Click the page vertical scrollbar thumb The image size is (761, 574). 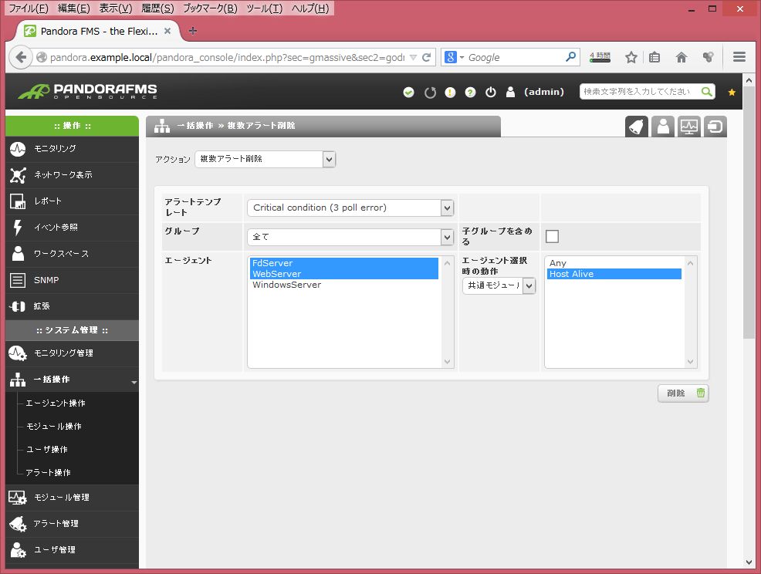[749, 212]
